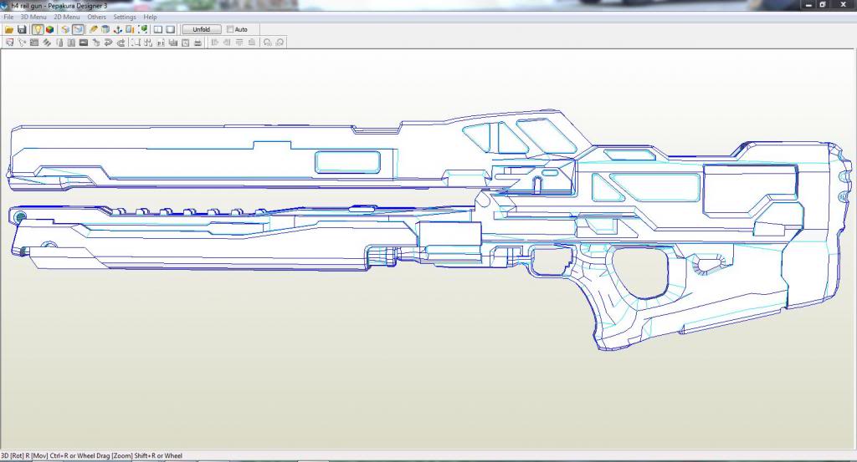Click the status bar hint text

click(92, 456)
